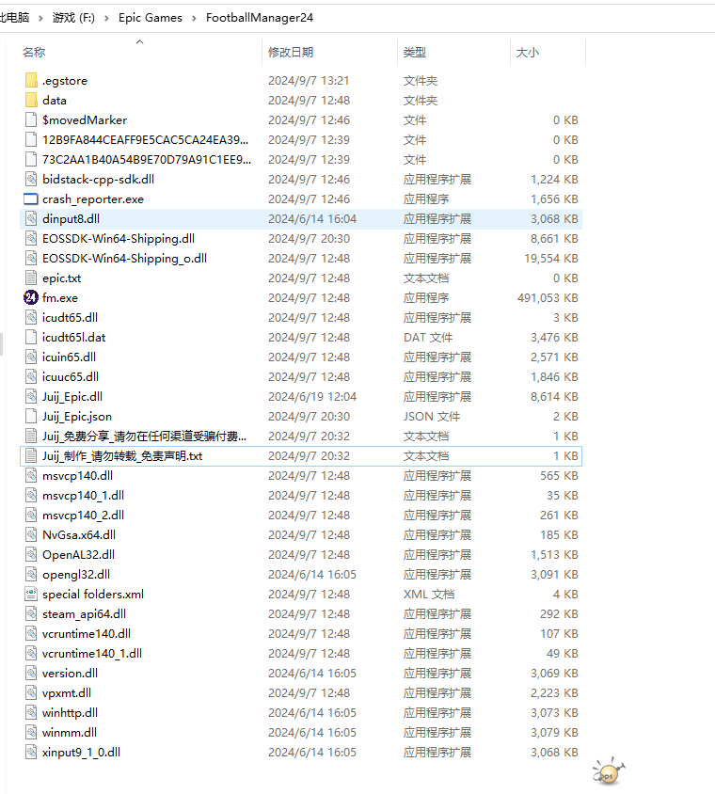
Task: Click the $movedMarker file icon
Action: [31, 119]
